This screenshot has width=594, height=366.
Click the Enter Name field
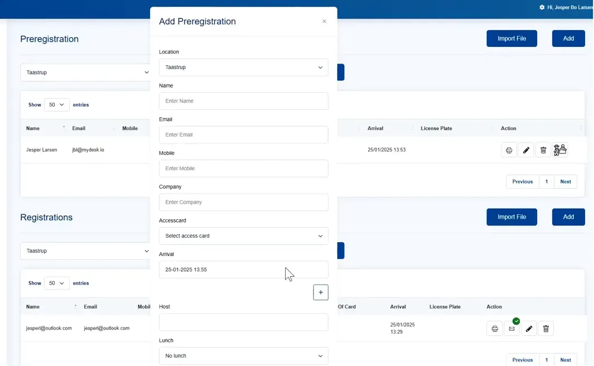click(244, 101)
